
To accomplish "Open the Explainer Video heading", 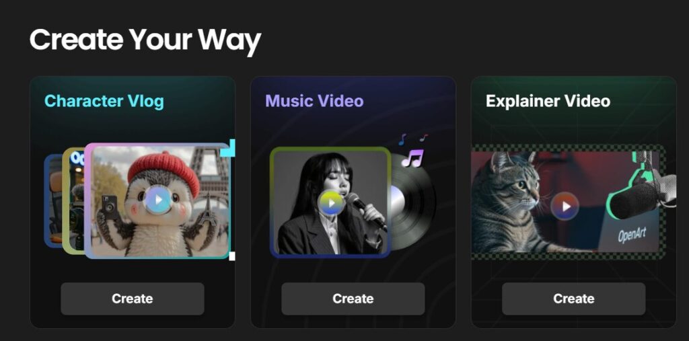I will click(548, 101).
